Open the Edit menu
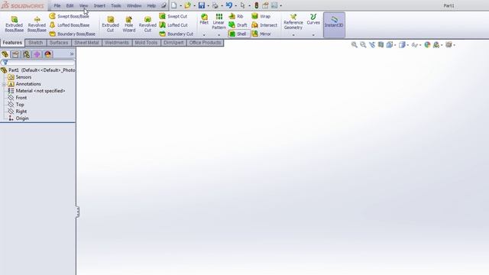Screen dimensions: 489x275 [x=70, y=5]
